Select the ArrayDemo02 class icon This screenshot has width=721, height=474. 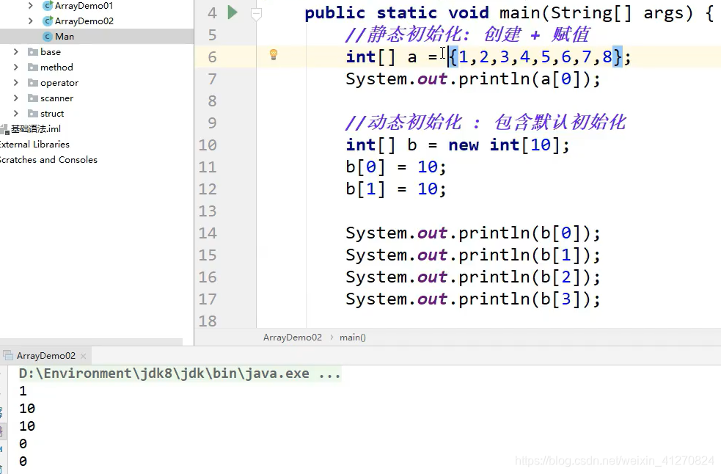(x=48, y=21)
